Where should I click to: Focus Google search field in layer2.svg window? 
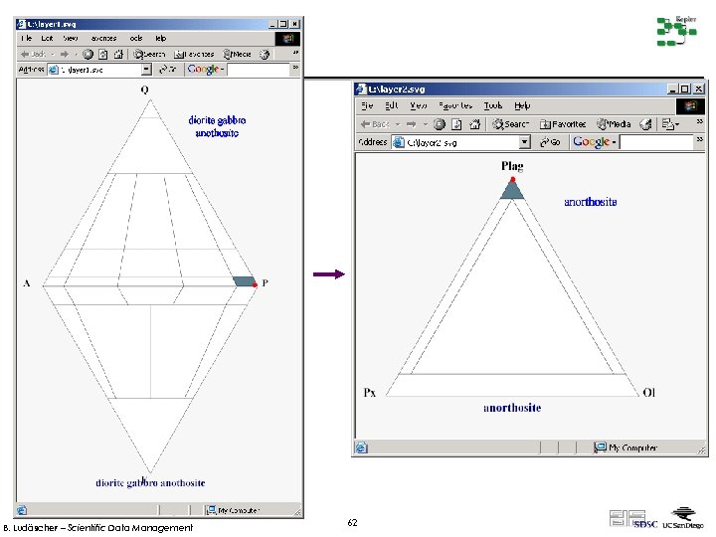point(656,142)
